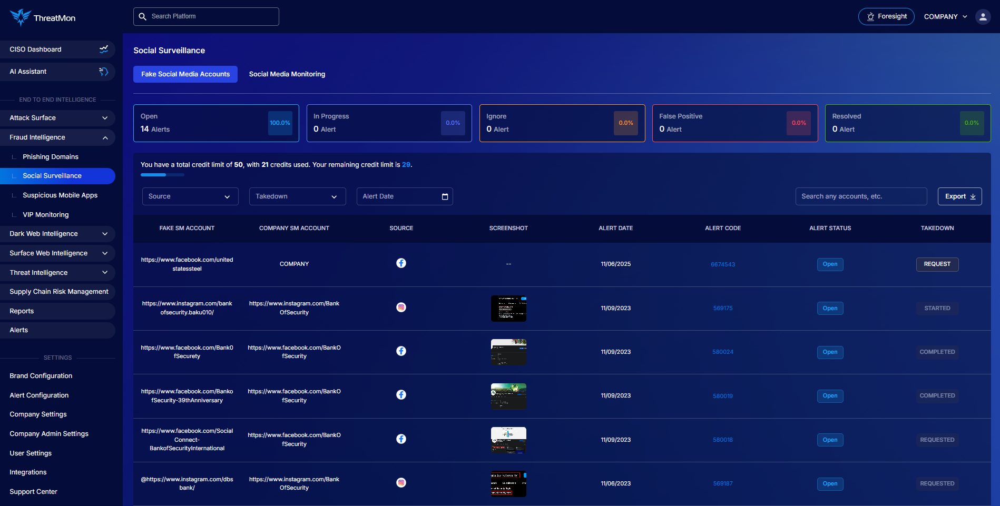
Task: Open Integrations page
Action: (28, 472)
